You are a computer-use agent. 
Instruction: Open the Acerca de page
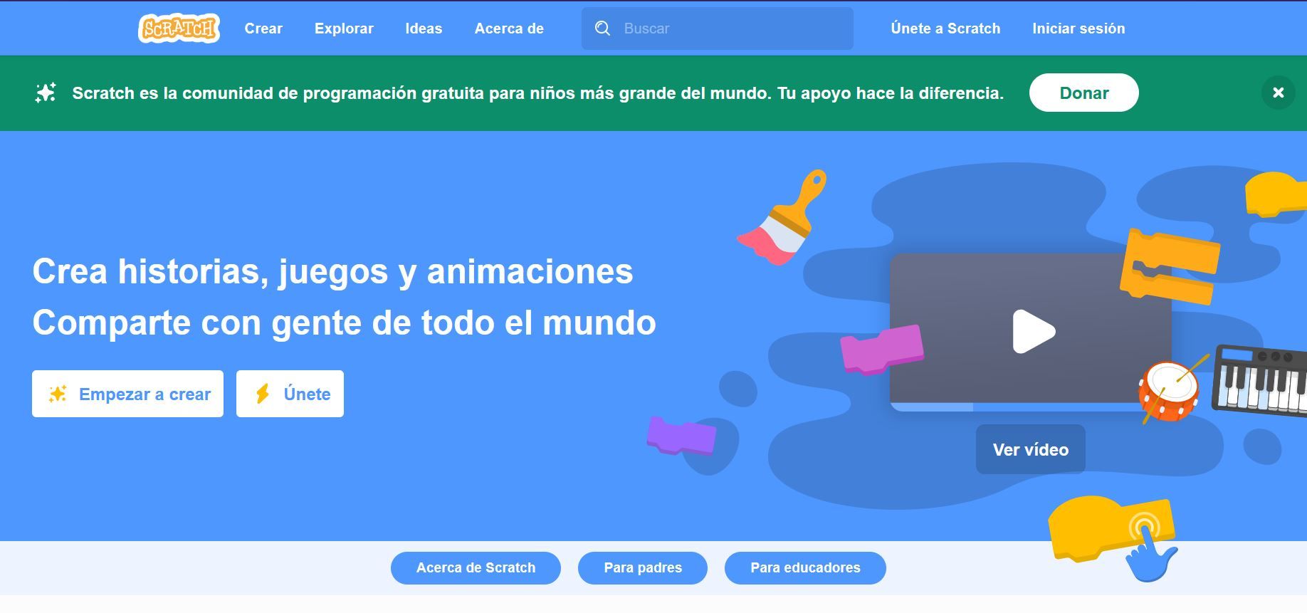pyautogui.click(x=509, y=28)
